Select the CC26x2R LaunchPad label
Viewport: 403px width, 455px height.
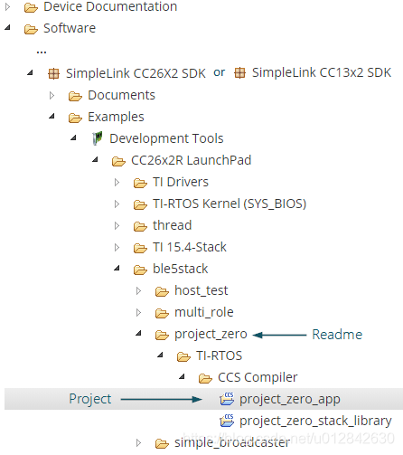[x=192, y=160]
